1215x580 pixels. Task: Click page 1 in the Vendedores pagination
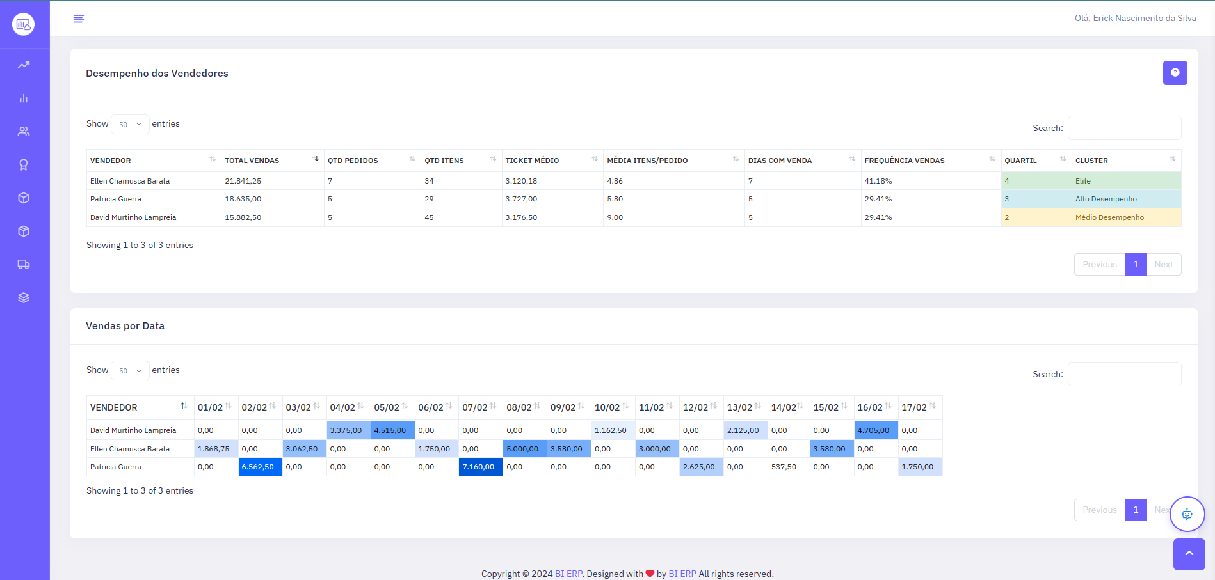[1135, 264]
